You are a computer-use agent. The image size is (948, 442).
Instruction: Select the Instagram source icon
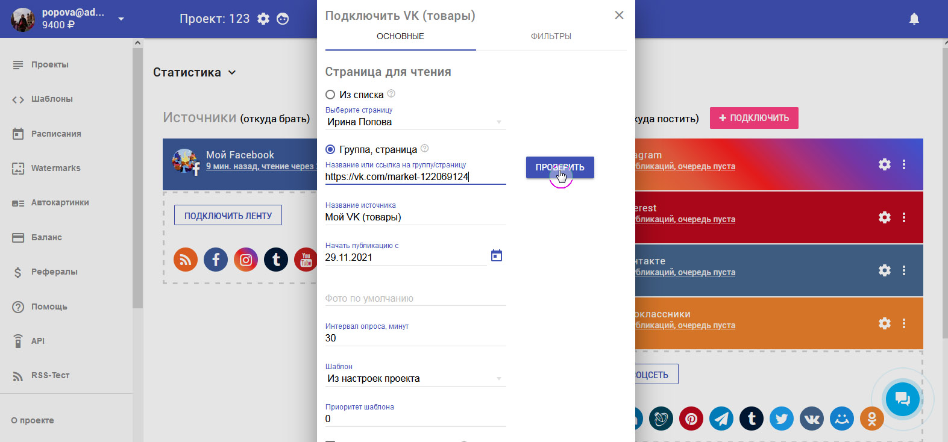click(x=246, y=260)
